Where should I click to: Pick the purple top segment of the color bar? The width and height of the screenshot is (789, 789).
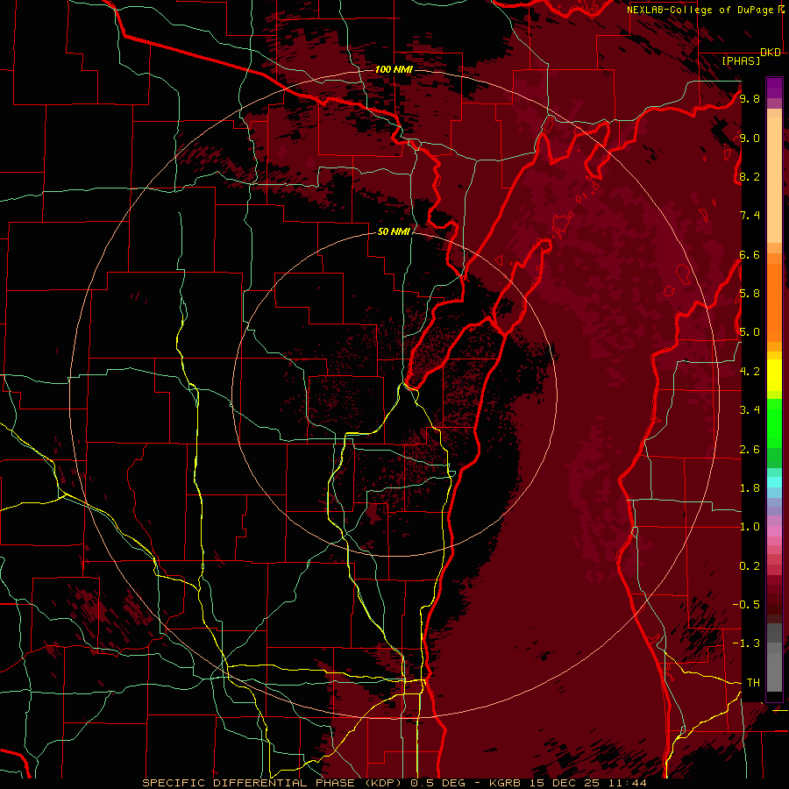[774, 88]
